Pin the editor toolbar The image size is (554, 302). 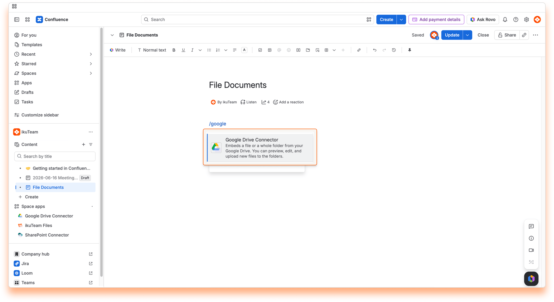(410, 50)
